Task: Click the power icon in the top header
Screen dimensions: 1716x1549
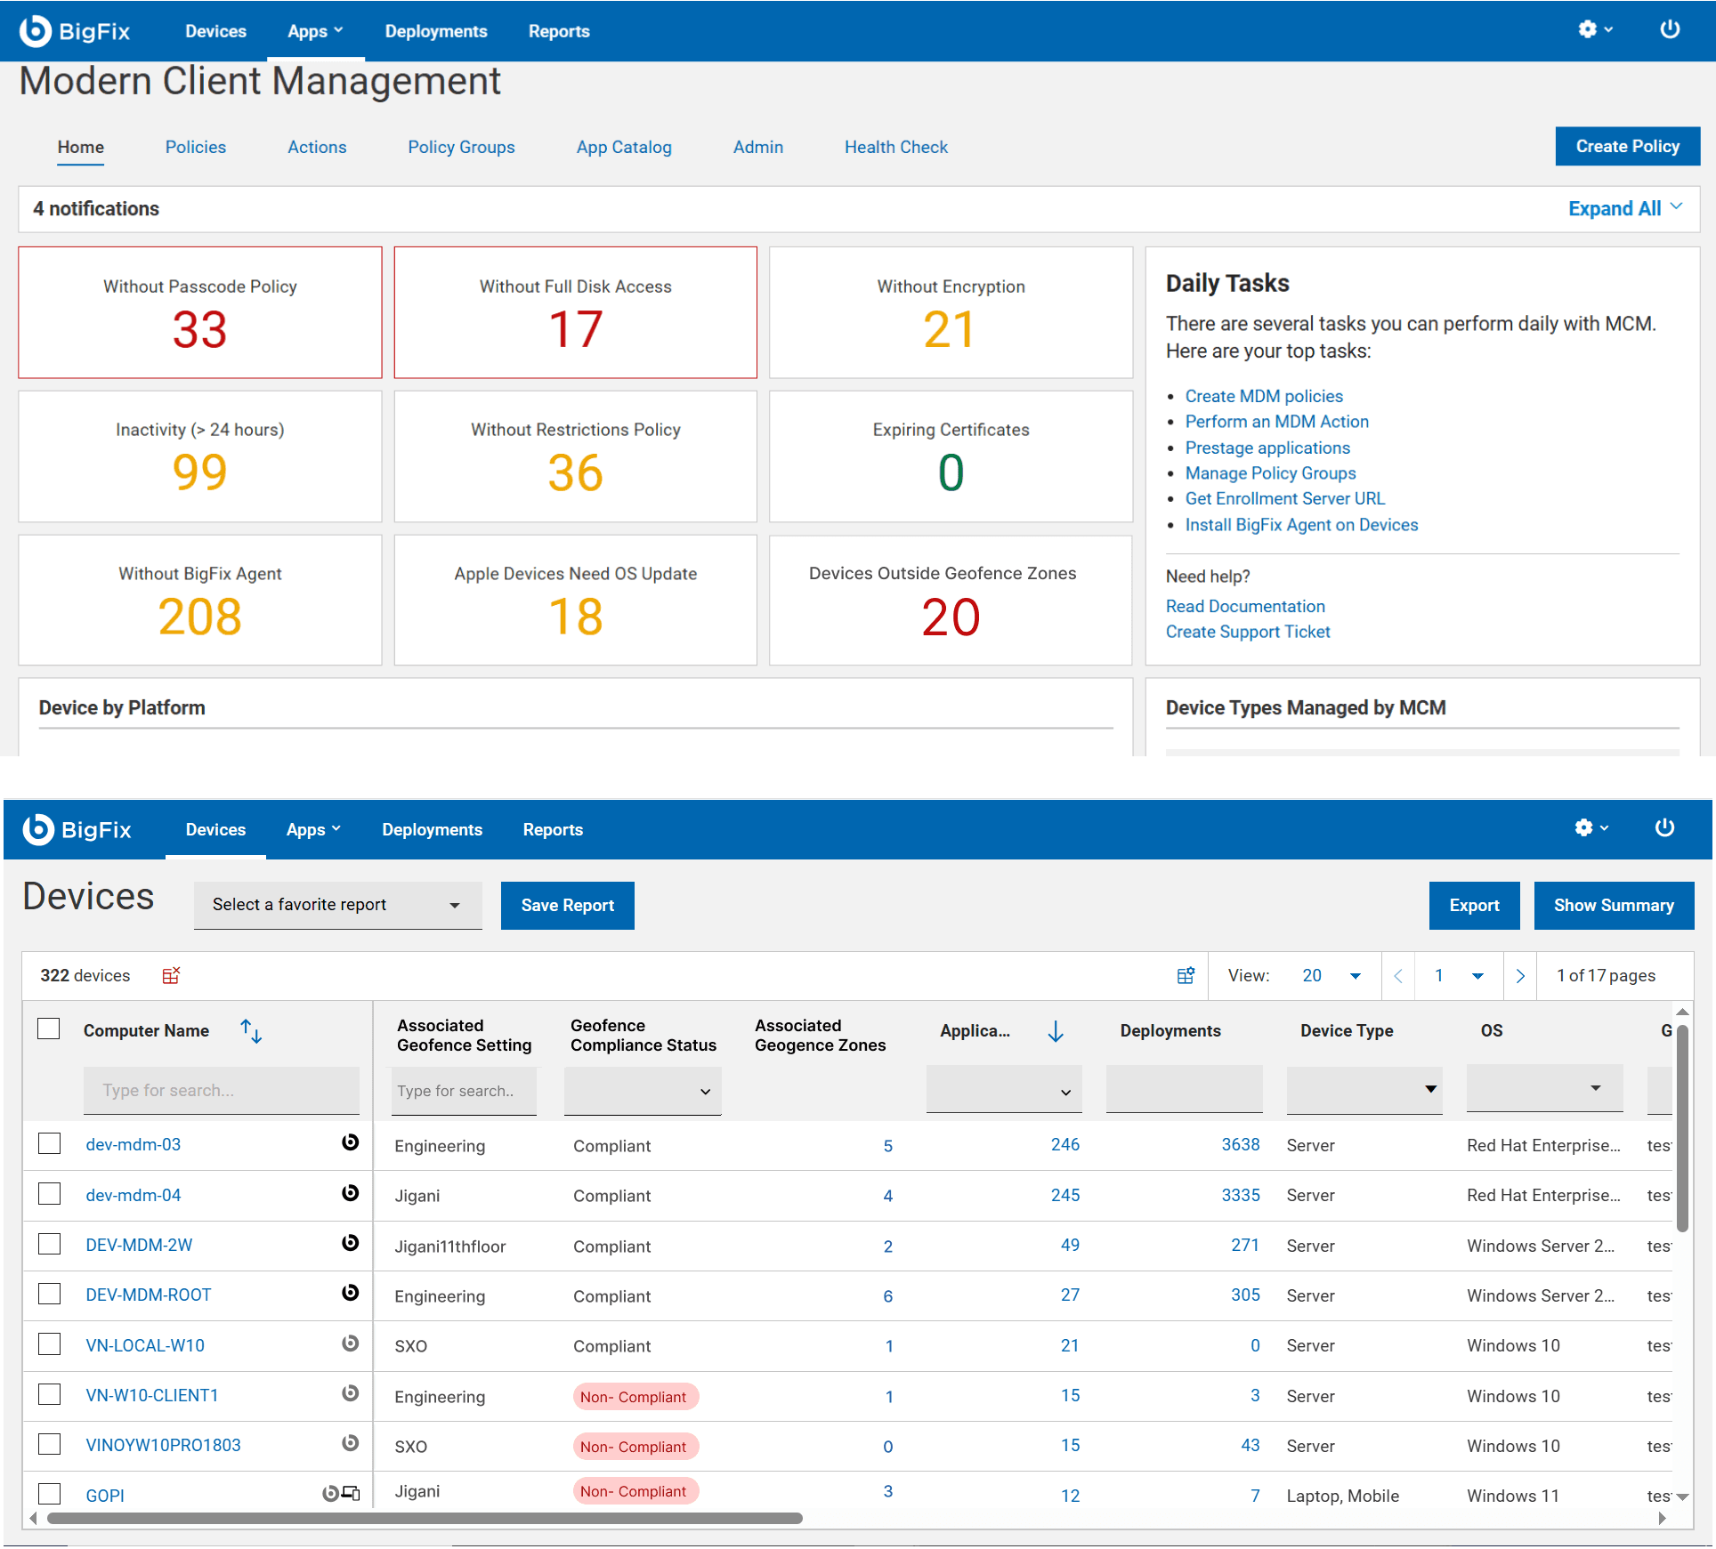Action: coord(1670,29)
